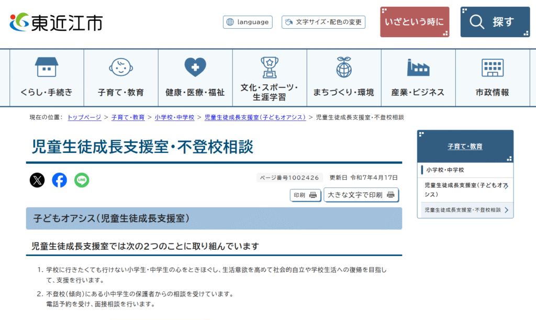Open 子育て・教育 baby face icon menu

(x=120, y=67)
